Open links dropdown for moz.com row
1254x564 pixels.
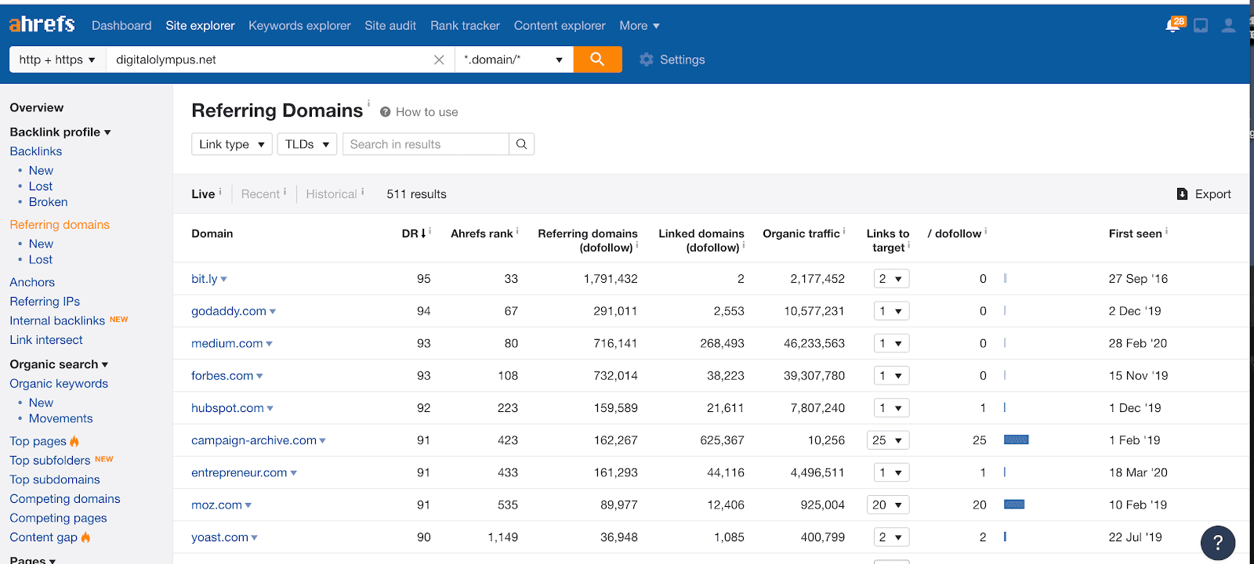(888, 505)
